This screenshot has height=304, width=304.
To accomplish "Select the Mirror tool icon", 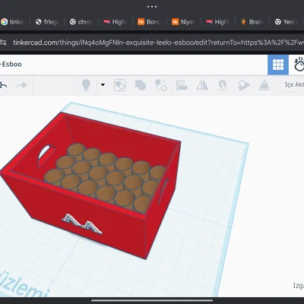I will [x=202, y=85].
